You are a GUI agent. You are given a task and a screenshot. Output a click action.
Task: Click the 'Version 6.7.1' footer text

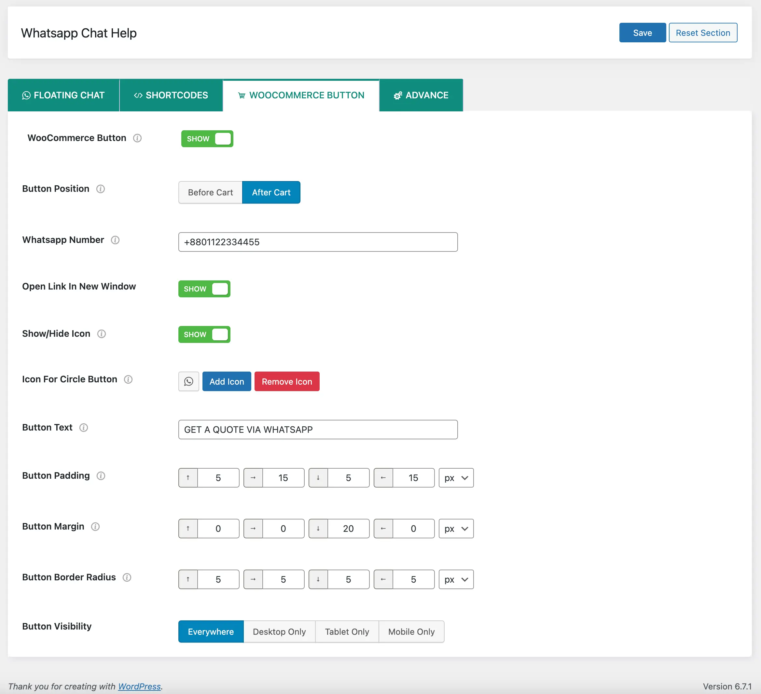point(727,686)
